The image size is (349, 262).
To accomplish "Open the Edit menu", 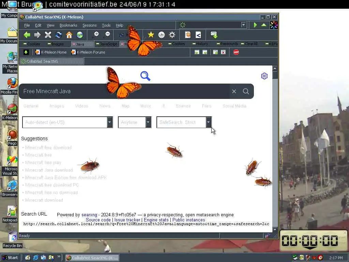I will [38, 25].
